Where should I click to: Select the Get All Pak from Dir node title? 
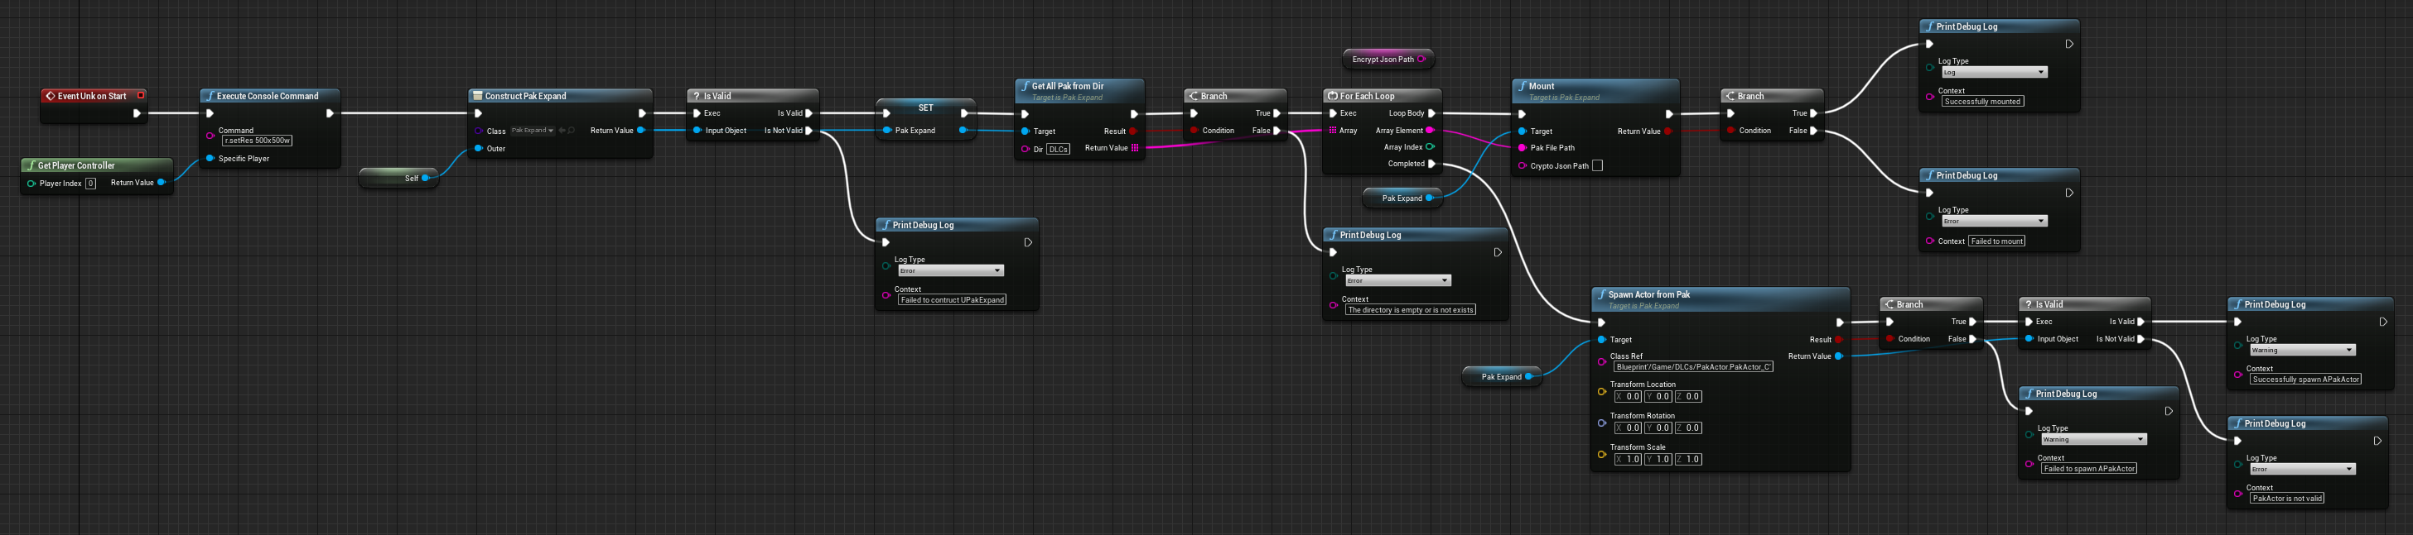(x=1068, y=86)
